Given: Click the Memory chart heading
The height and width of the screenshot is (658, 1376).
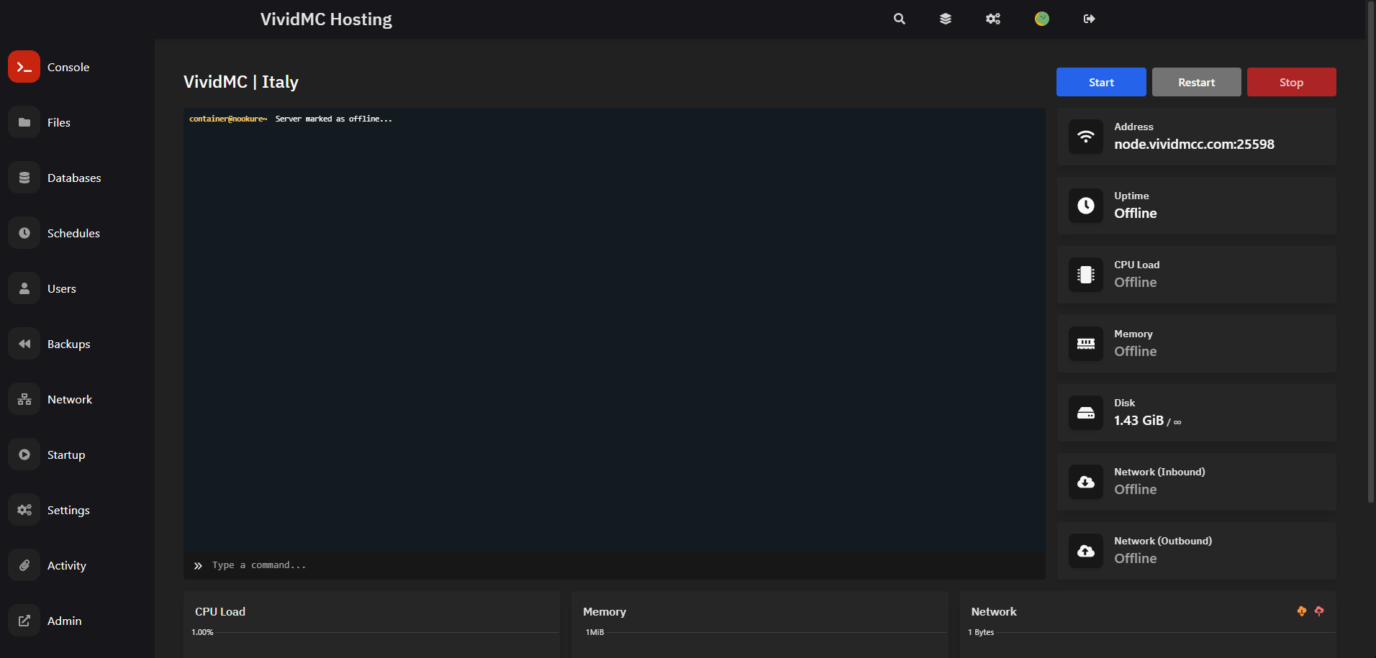Looking at the screenshot, I should pyautogui.click(x=605, y=611).
